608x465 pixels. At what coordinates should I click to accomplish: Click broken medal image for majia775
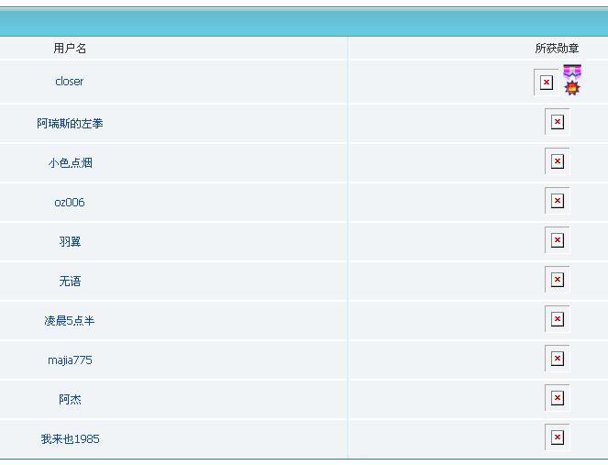(x=558, y=359)
